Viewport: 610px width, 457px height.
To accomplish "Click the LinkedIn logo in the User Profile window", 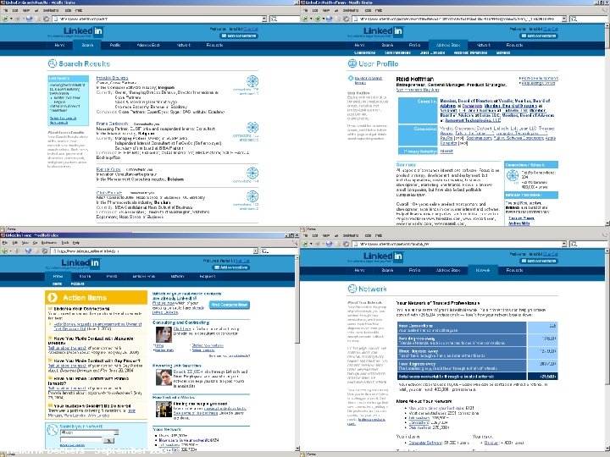I will (x=383, y=31).
